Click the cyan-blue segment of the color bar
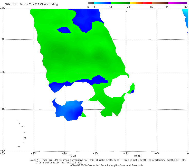Screen dimensions: 190x167 click(x=102, y=3)
